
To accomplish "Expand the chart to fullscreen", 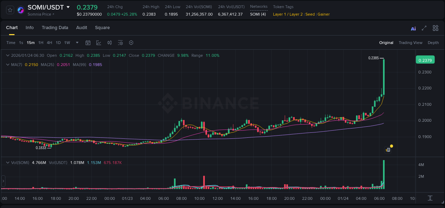I will coord(424,28).
